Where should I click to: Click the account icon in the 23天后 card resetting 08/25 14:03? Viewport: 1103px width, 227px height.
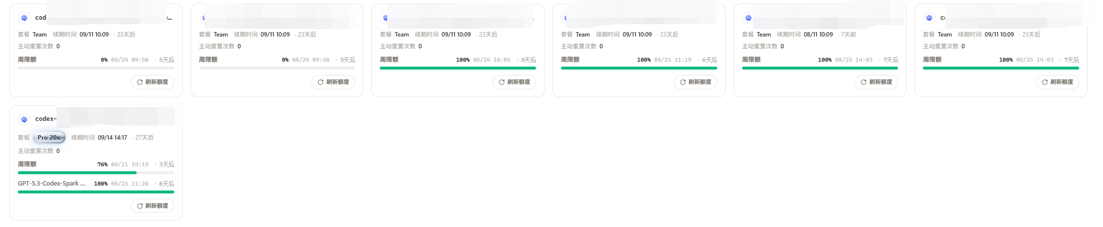[929, 18]
